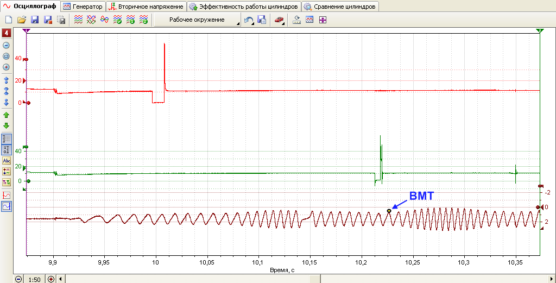The image size is (556, 283).
Task: Click the blue stretch-up arrow icon
Action: (x=6, y=80)
